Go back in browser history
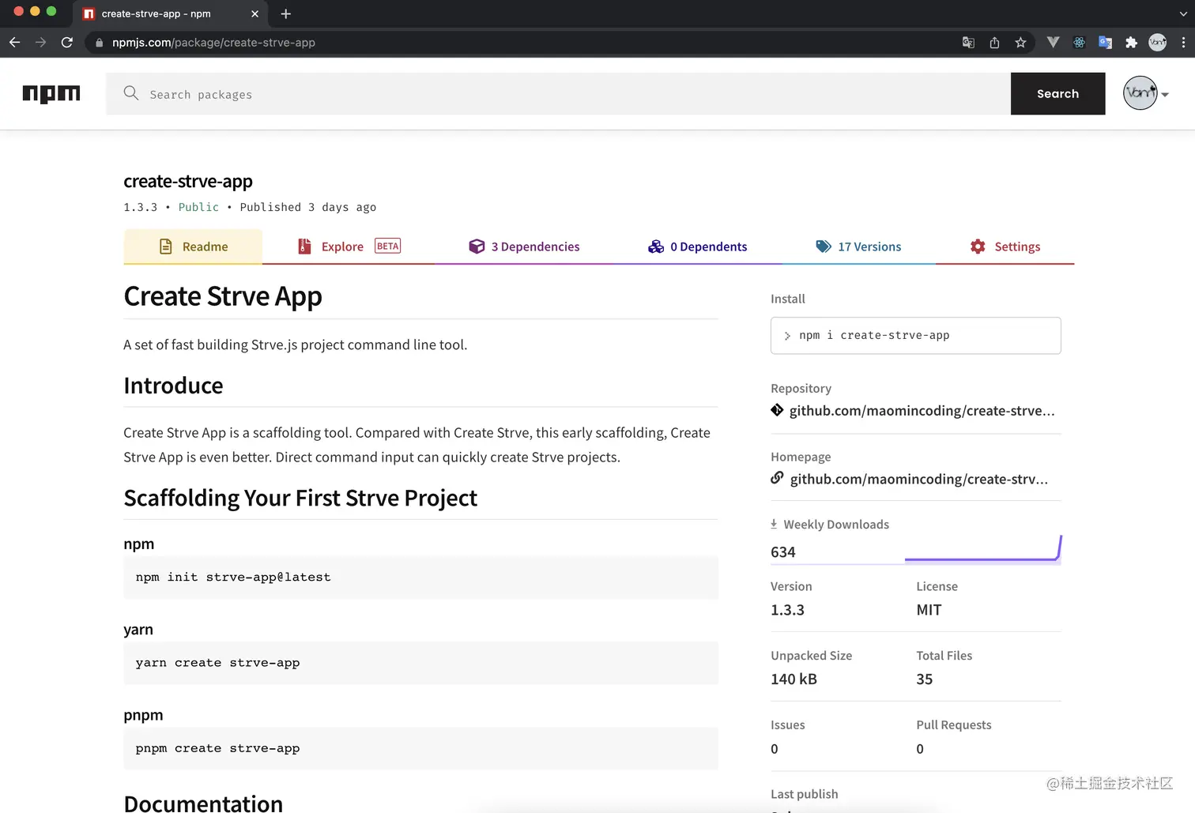 point(14,43)
